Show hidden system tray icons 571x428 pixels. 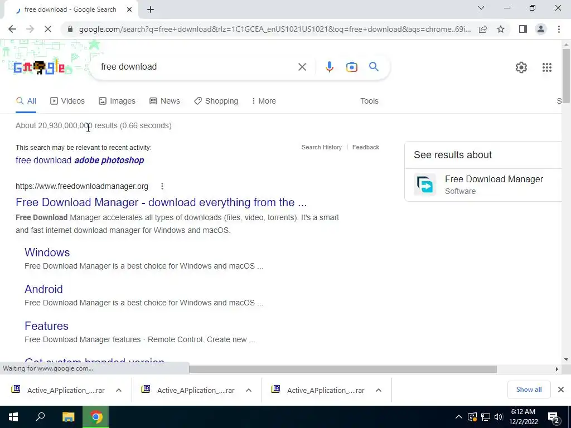point(459,417)
